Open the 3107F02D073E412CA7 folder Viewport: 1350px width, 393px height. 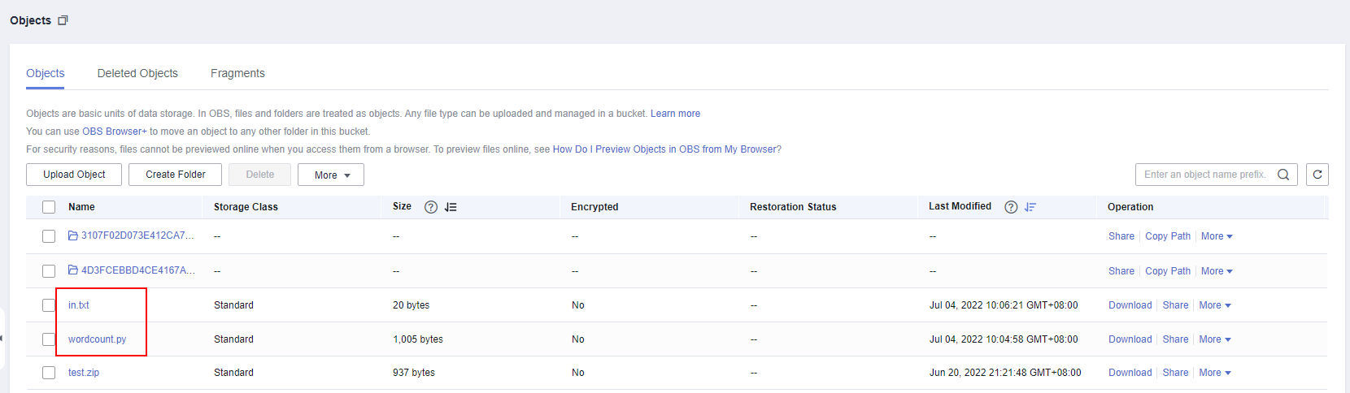tap(137, 235)
